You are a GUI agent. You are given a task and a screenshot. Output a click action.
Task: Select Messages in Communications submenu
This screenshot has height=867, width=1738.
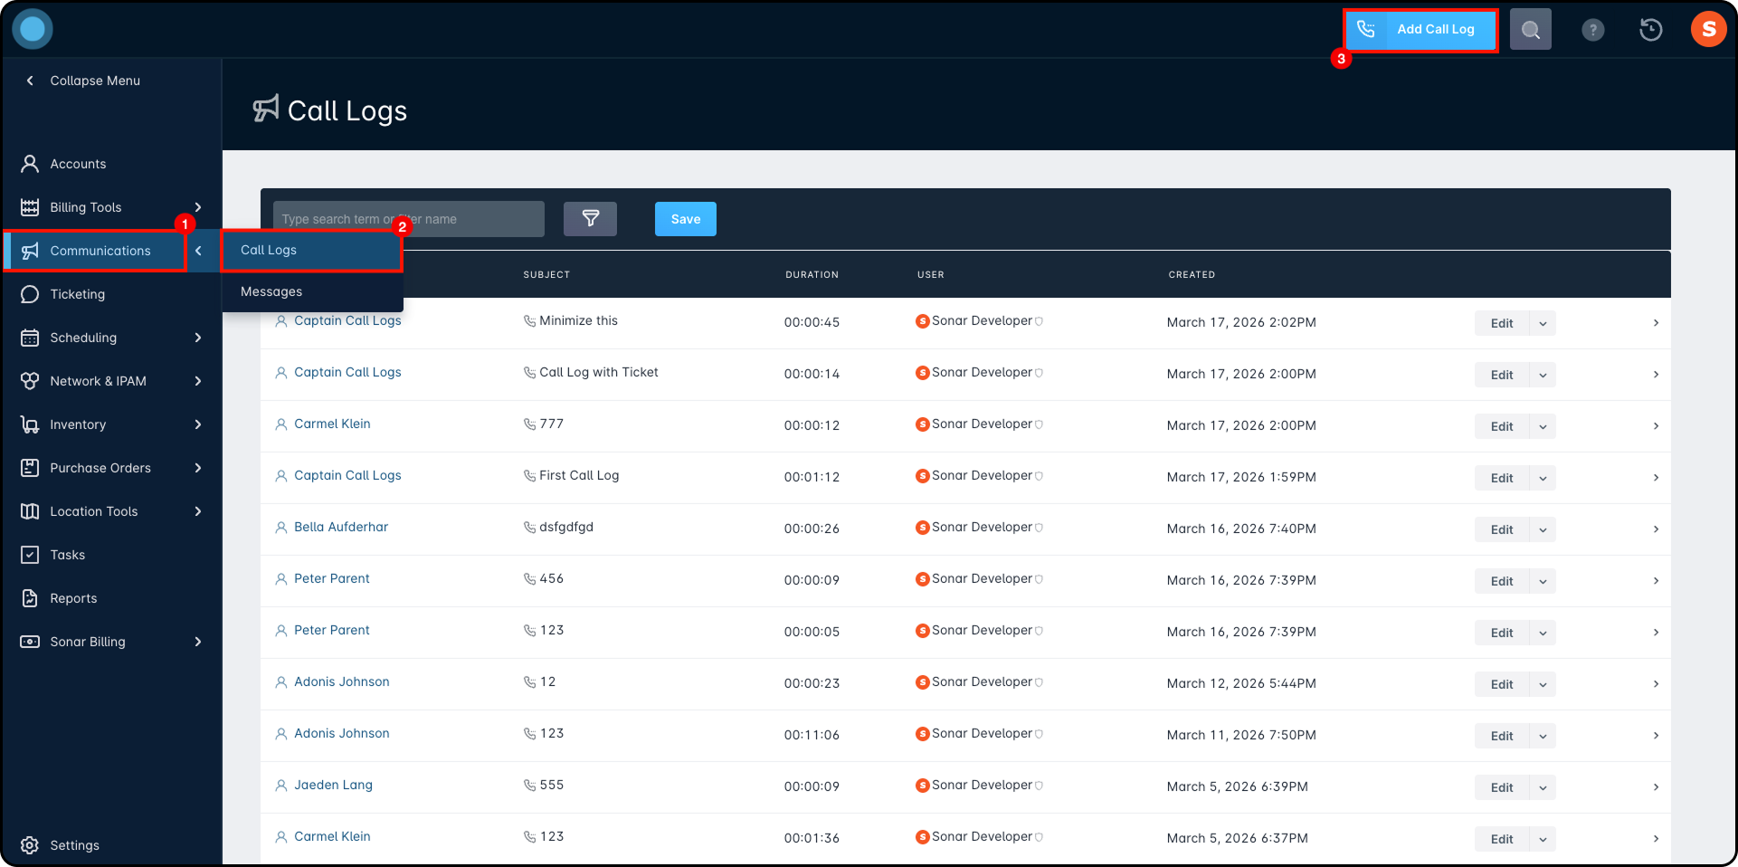tap(312, 291)
